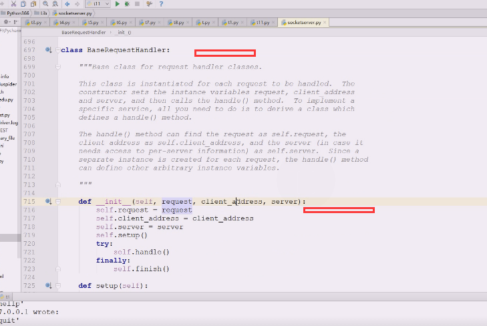
Task: Close the t8.py tab
Action: click(188, 22)
